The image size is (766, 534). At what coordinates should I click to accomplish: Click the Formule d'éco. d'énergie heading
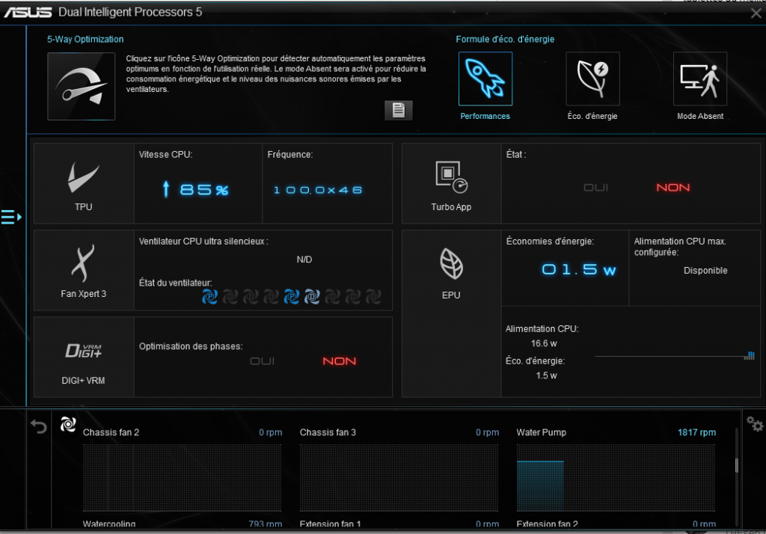coord(505,39)
